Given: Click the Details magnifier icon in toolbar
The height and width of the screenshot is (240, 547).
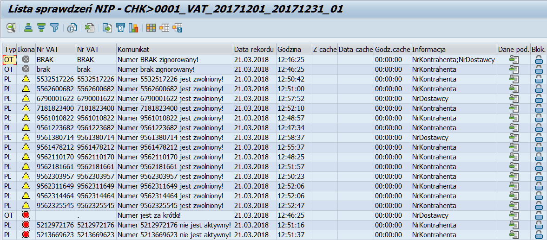Looking at the screenshot, I should [11, 28].
